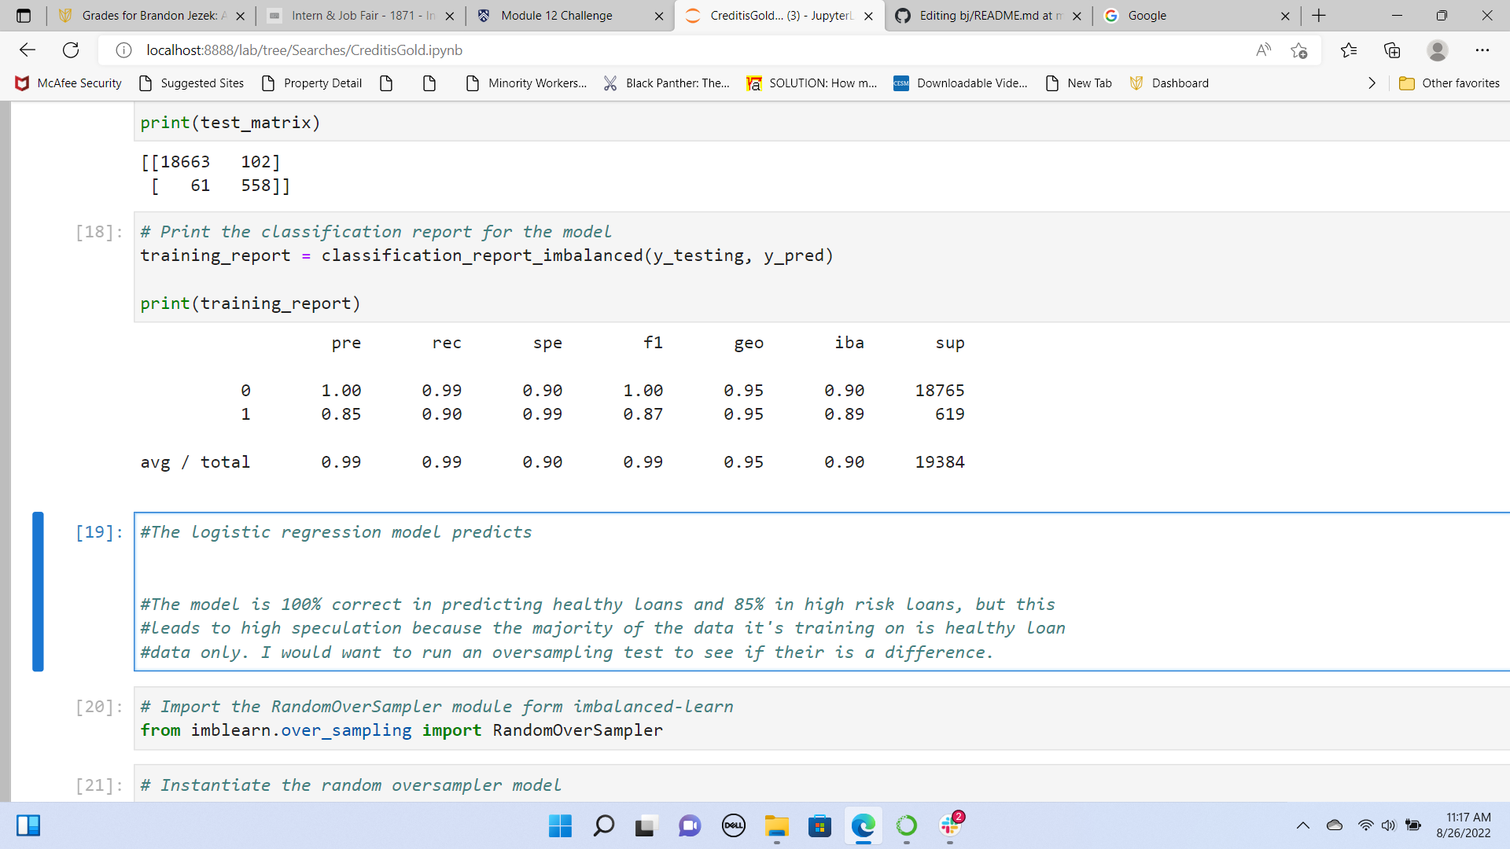
Task: Switch to the Module 12 Challenge tab
Action: click(557, 16)
